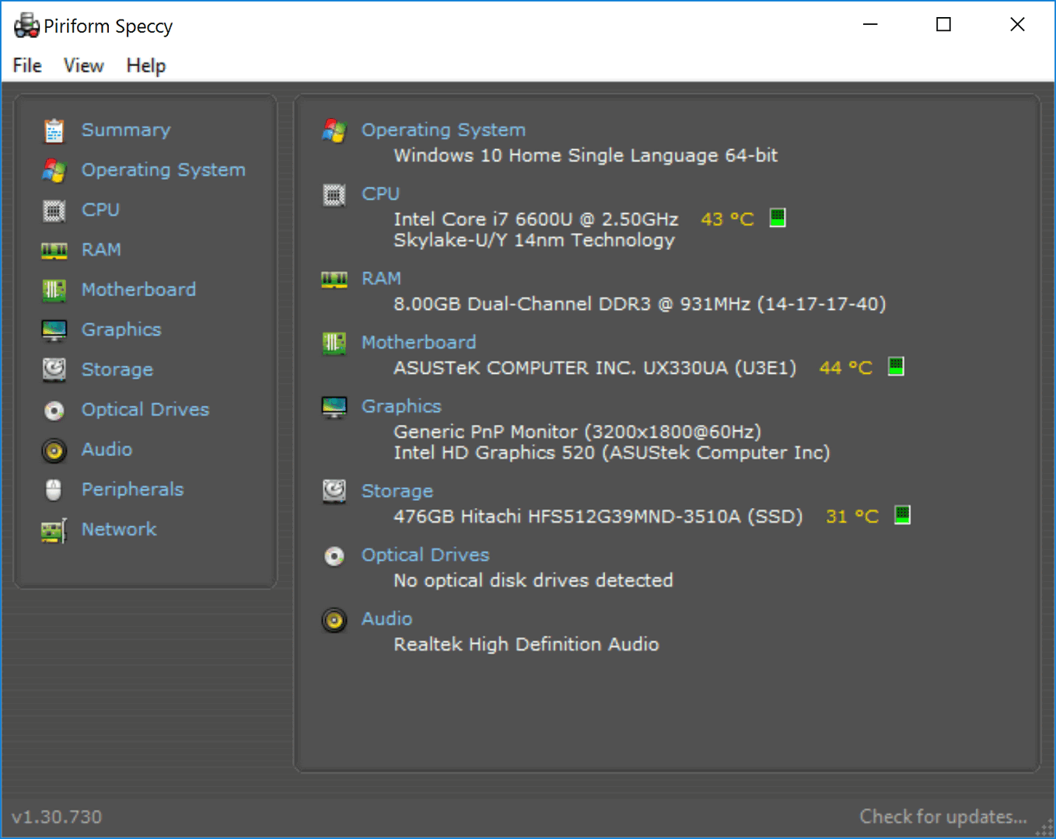Click the Storage hard drive icon in sidebar

[54, 370]
